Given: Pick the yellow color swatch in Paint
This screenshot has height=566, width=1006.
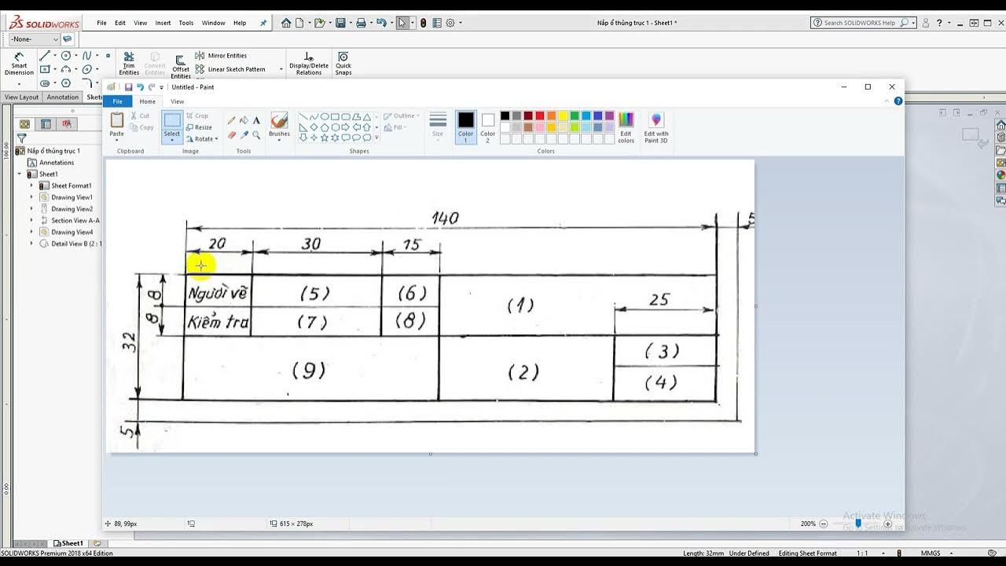Looking at the screenshot, I should (x=563, y=116).
